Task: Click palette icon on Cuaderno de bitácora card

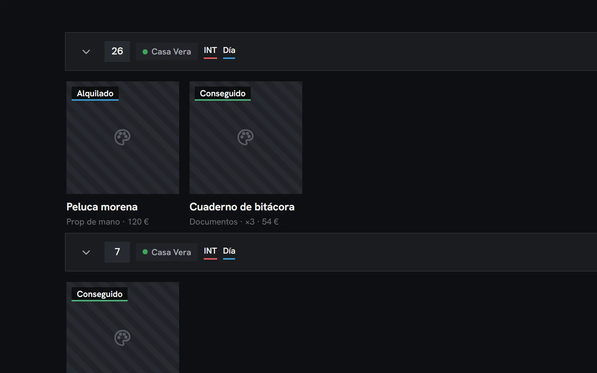Action: click(246, 137)
